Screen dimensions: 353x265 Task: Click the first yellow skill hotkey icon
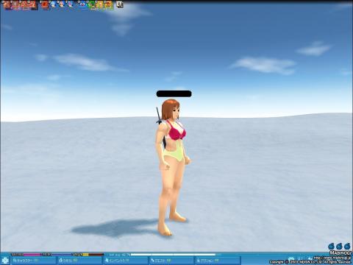(100, 4)
